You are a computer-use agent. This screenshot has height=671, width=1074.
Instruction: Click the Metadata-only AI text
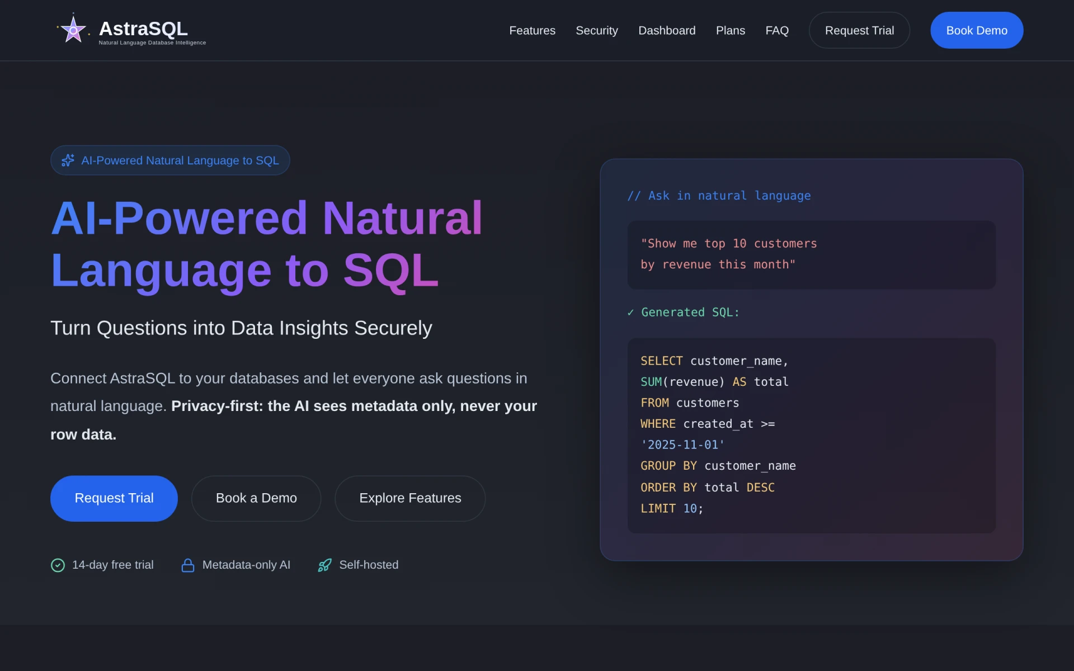tap(246, 565)
